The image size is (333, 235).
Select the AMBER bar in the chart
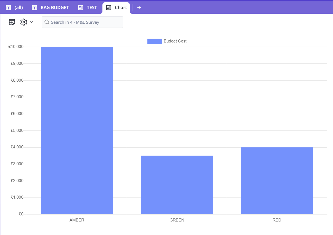(77, 130)
